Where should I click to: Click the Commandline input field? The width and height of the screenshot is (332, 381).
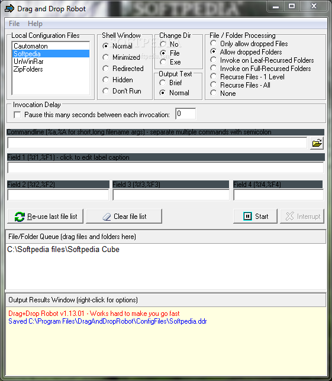tap(157, 143)
